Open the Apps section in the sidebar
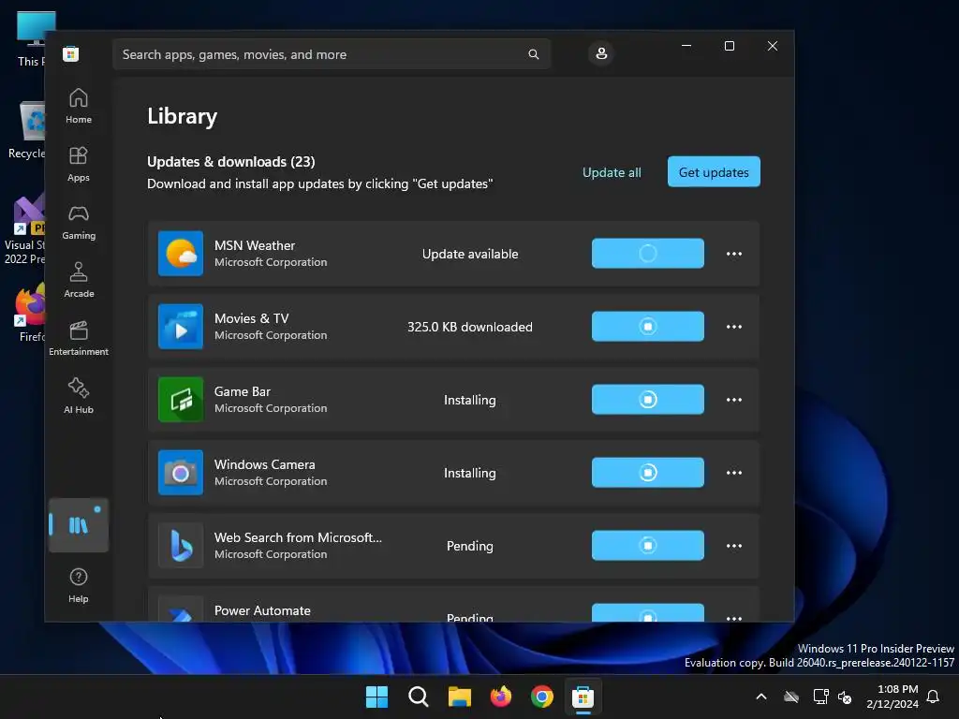The height and width of the screenshot is (719, 959). 79,165
